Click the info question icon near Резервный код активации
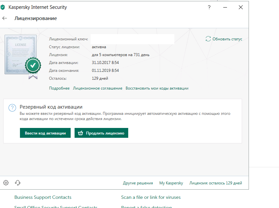 coord(12,108)
